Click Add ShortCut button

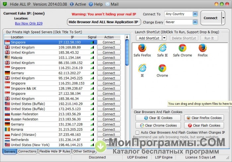tap(149, 38)
